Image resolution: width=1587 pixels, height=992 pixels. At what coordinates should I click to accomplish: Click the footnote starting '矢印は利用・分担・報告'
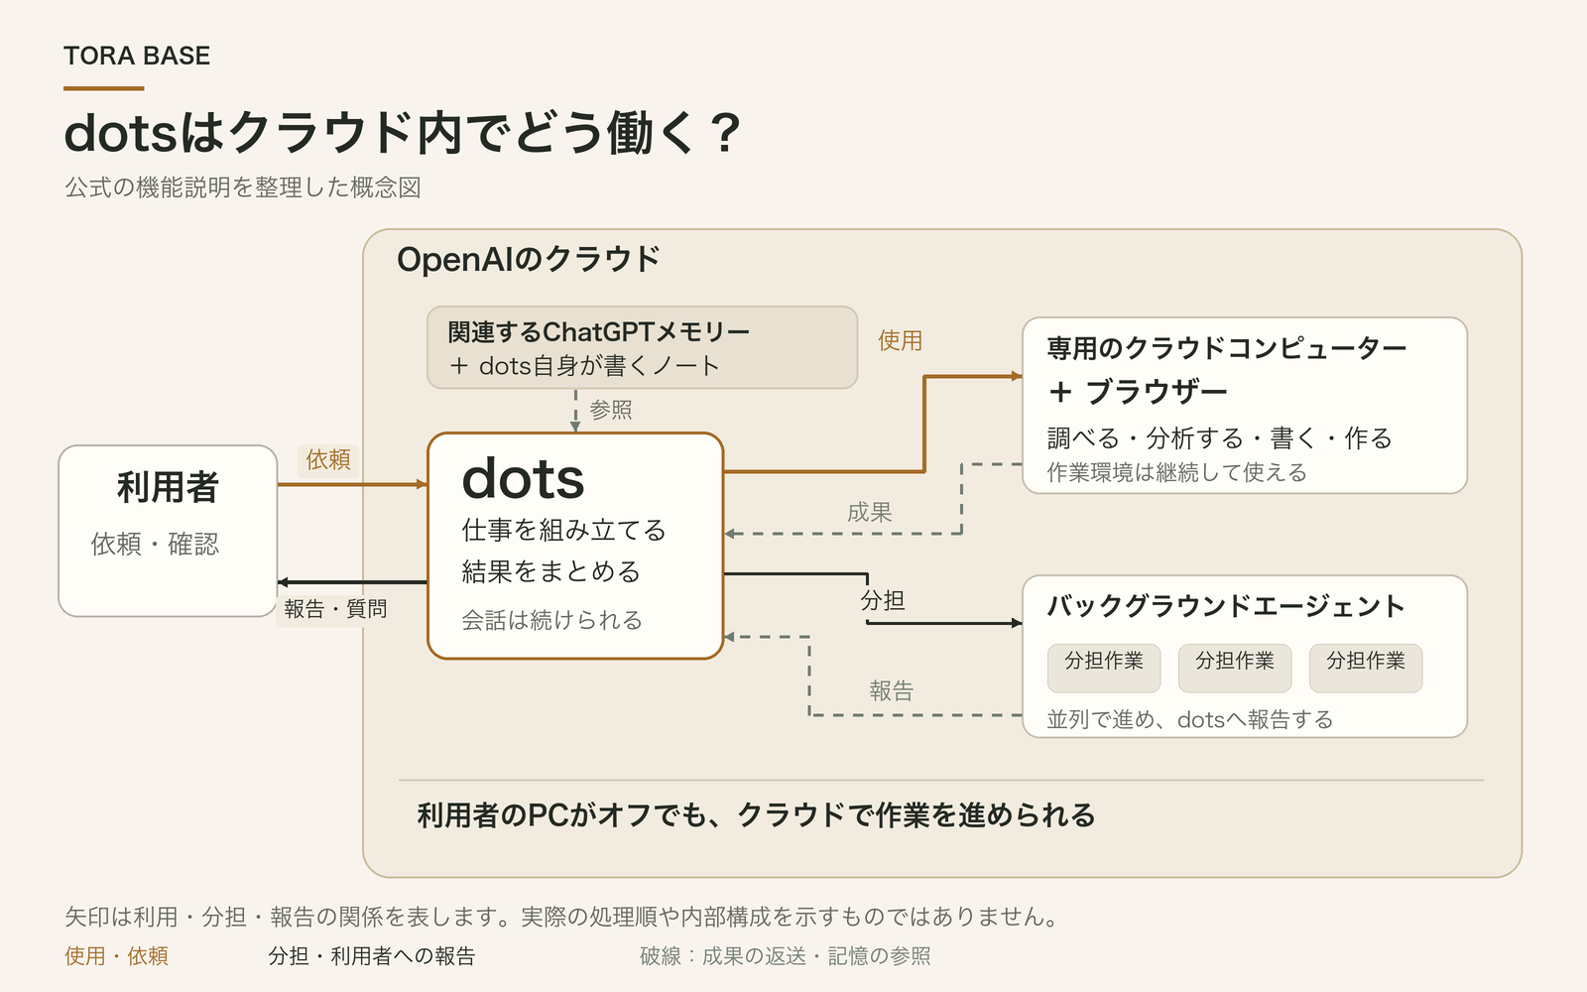pyautogui.click(x=563, y=917)
